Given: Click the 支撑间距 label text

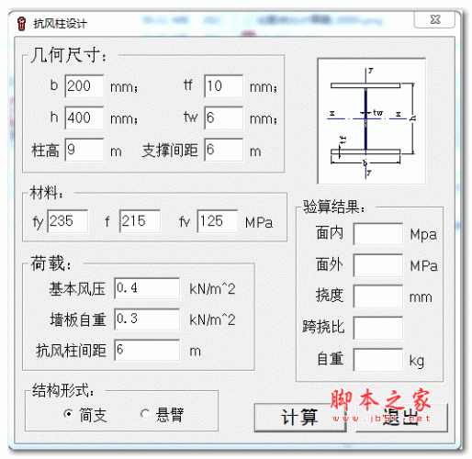Looking at the screenshot, I should click(170, 151).
